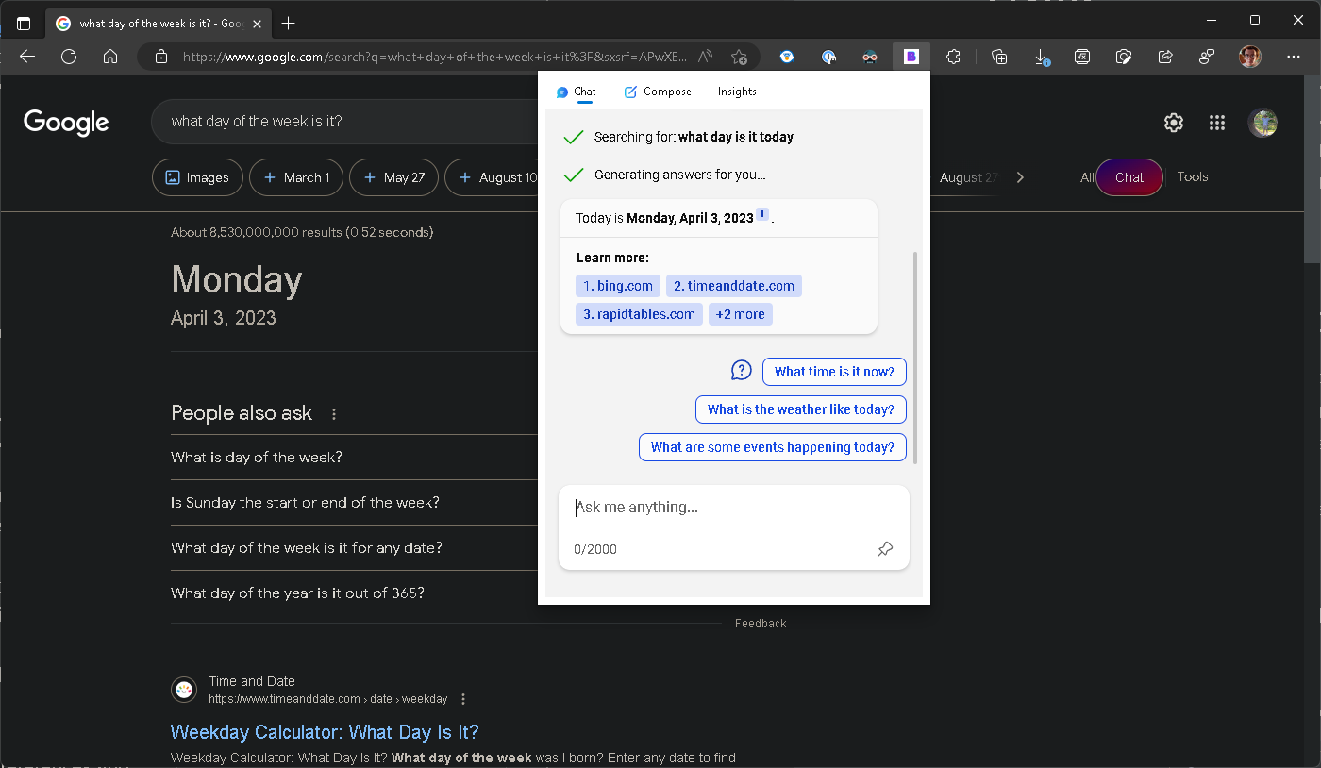Ask 'What is the weather like today?'
The width and height of the screenshot is (1321, 768).
tap(800, 409)
